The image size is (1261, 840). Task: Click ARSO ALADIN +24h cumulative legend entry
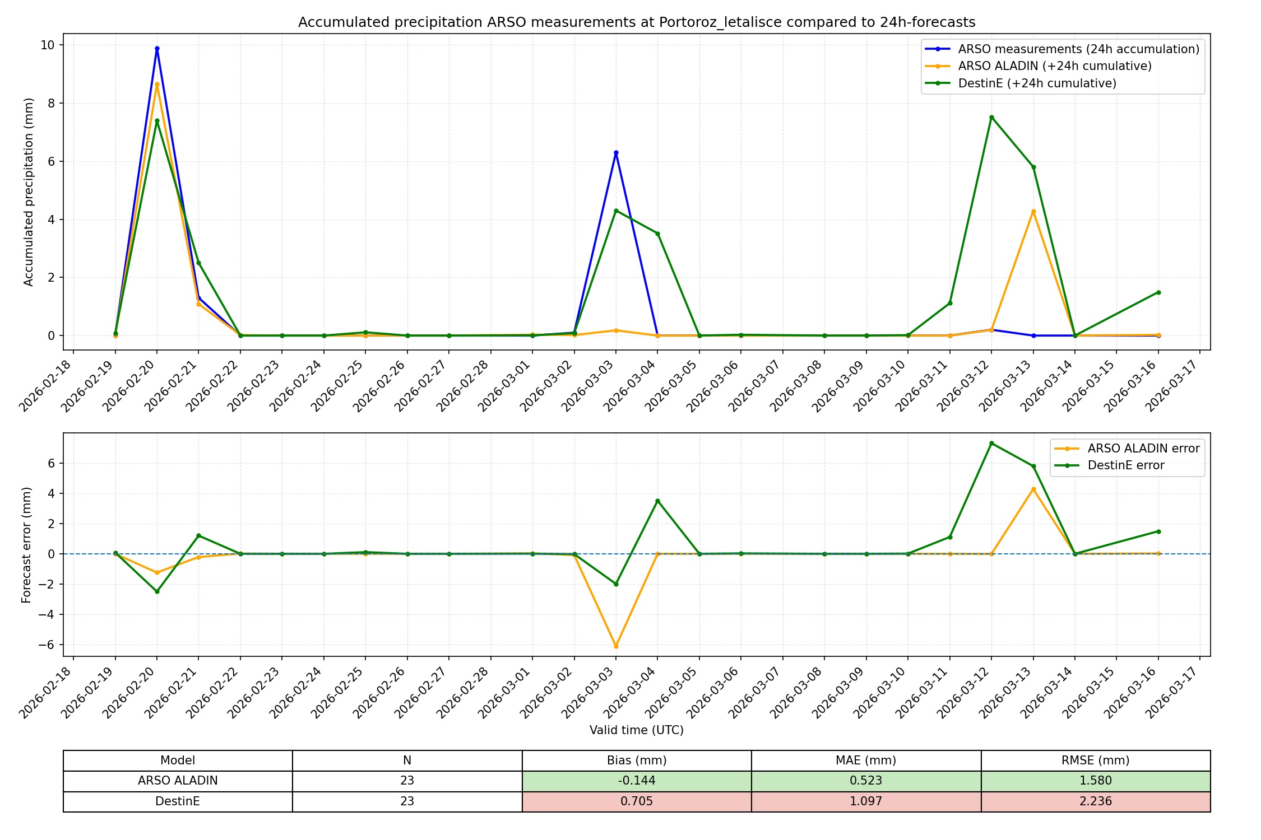[1054, 66]
